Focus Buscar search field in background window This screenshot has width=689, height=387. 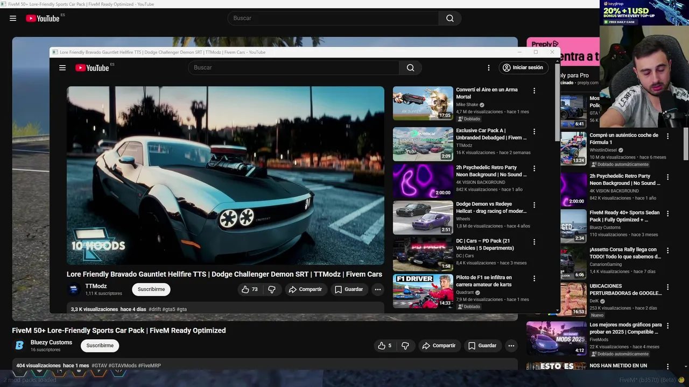(334, 18)
